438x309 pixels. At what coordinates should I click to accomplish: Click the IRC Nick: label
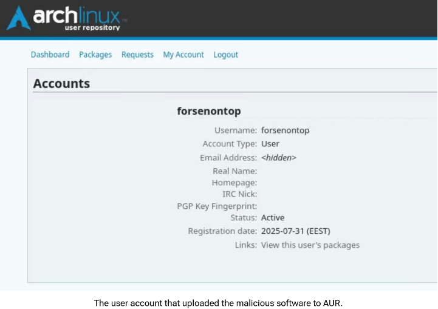coord(240,194)
